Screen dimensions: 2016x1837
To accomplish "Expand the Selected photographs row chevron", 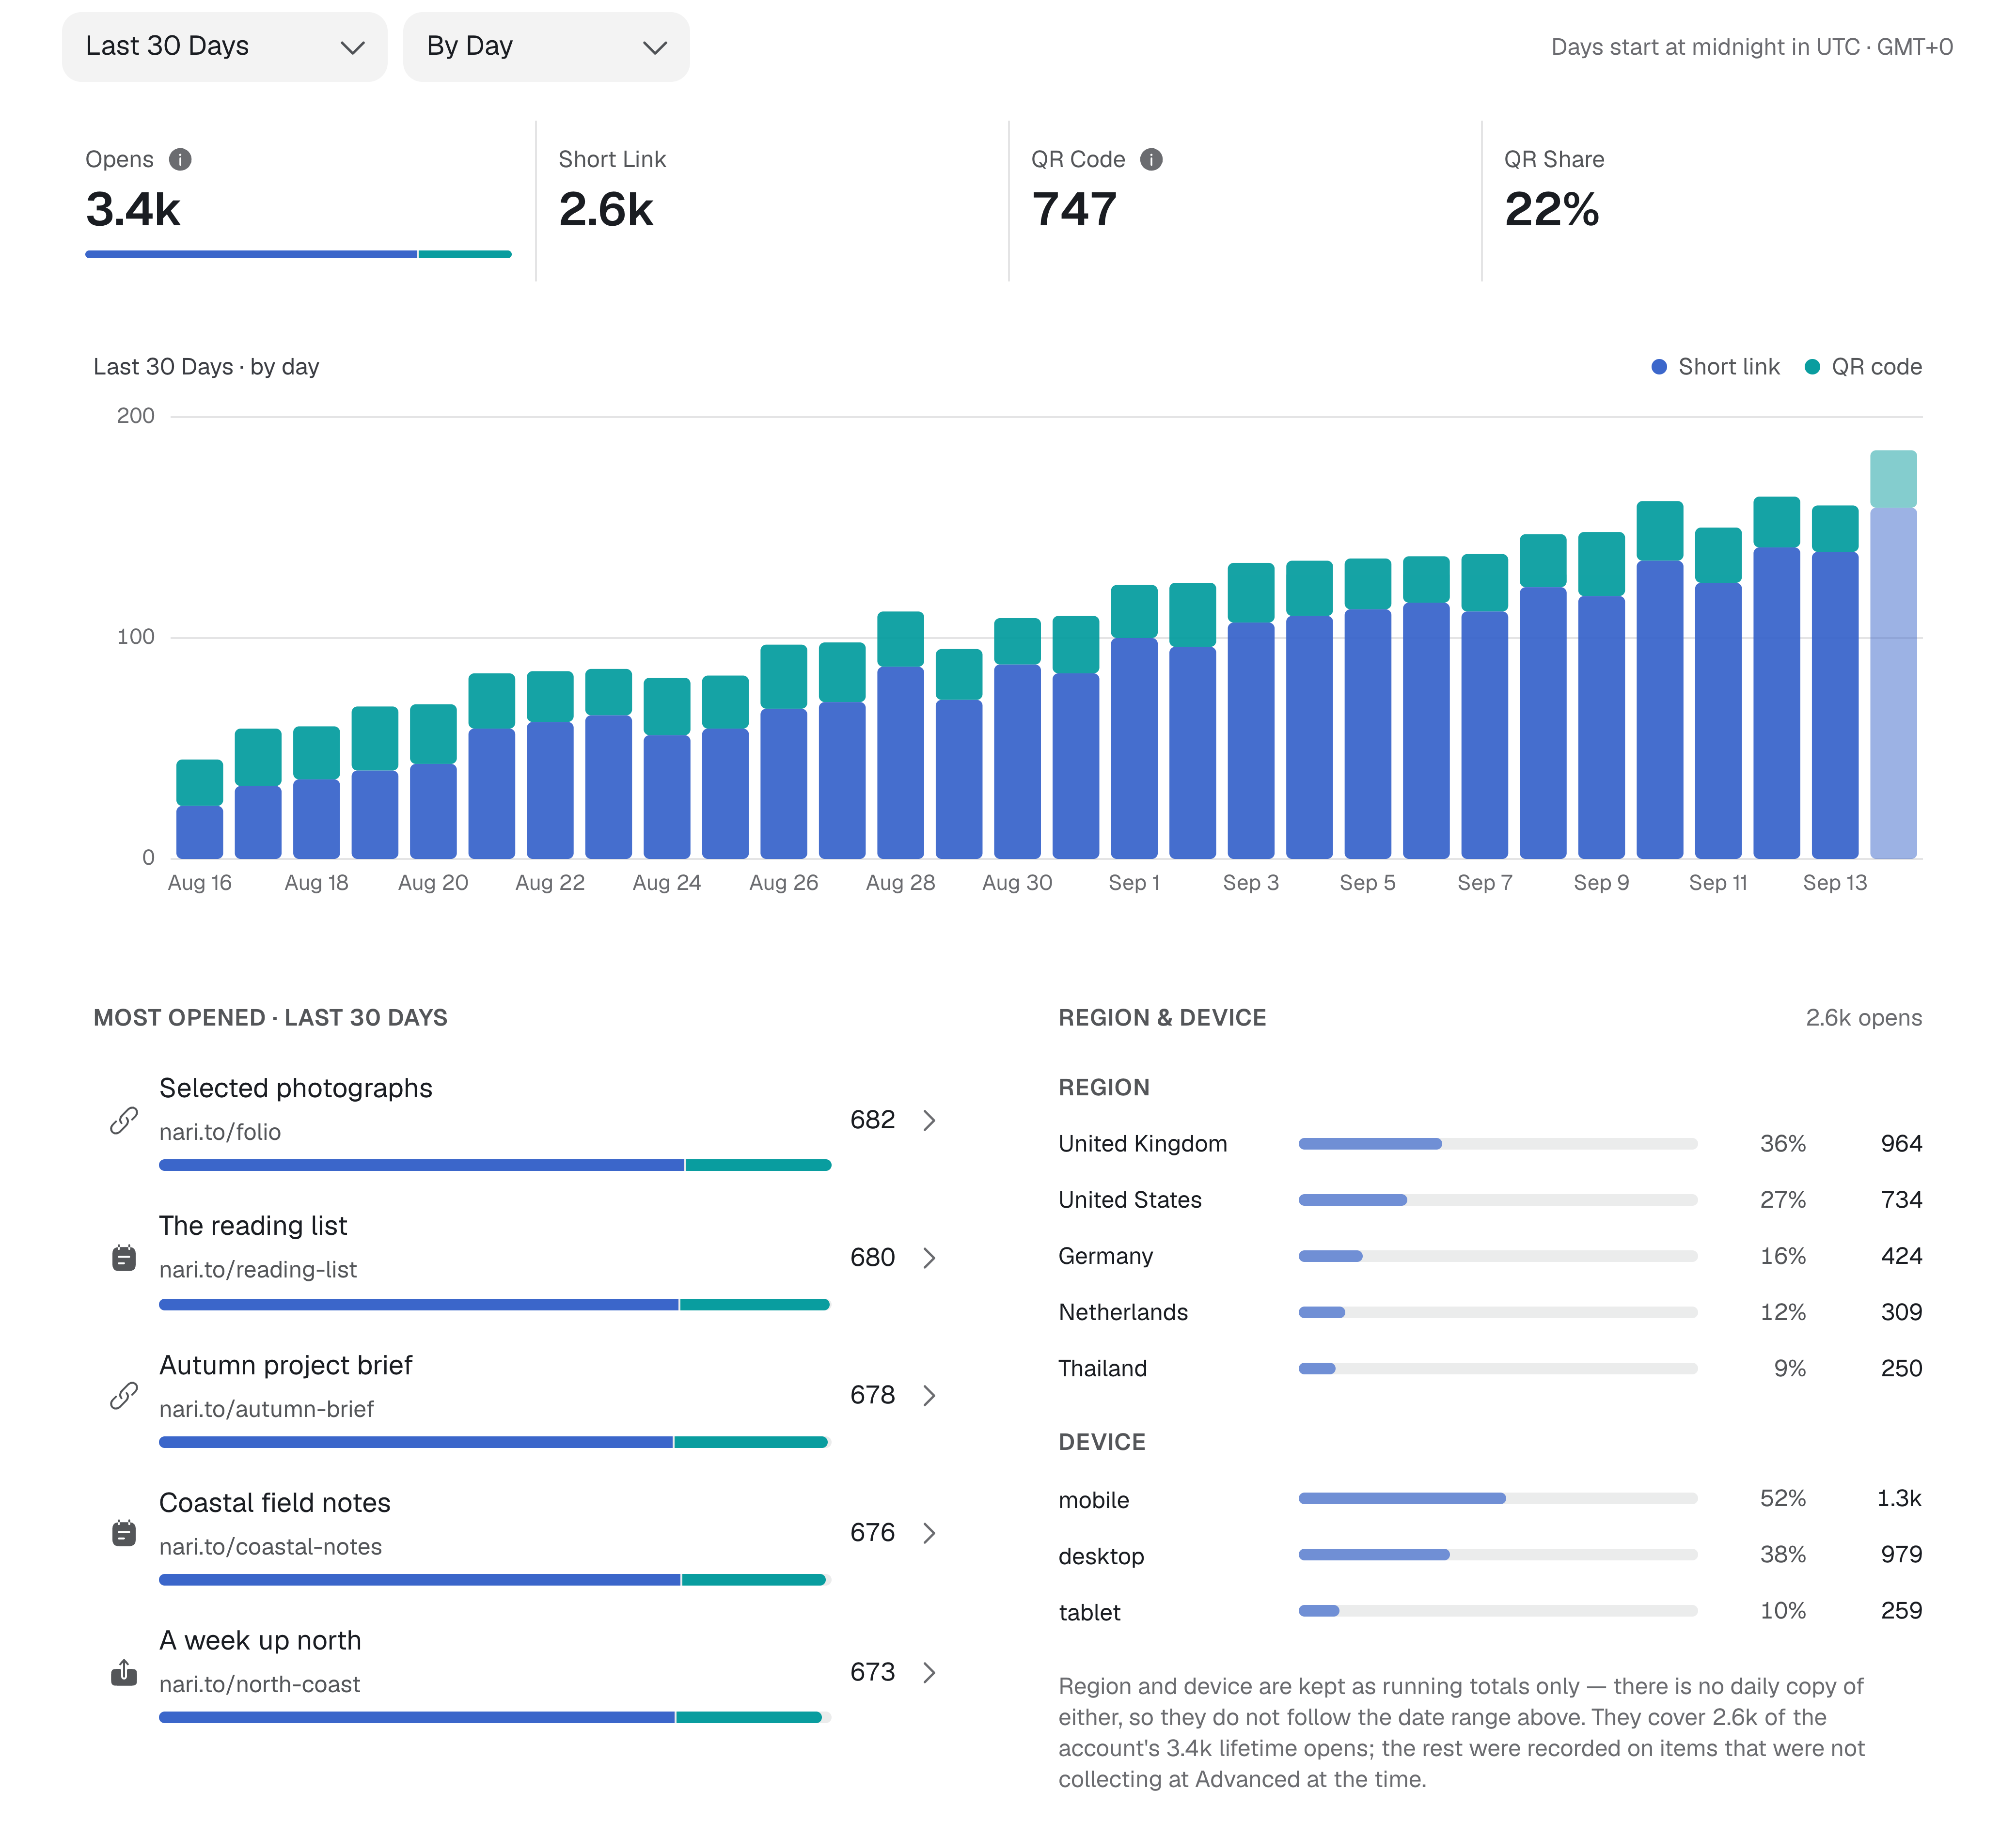I will pyautogui.click(x=929, y=1121).
